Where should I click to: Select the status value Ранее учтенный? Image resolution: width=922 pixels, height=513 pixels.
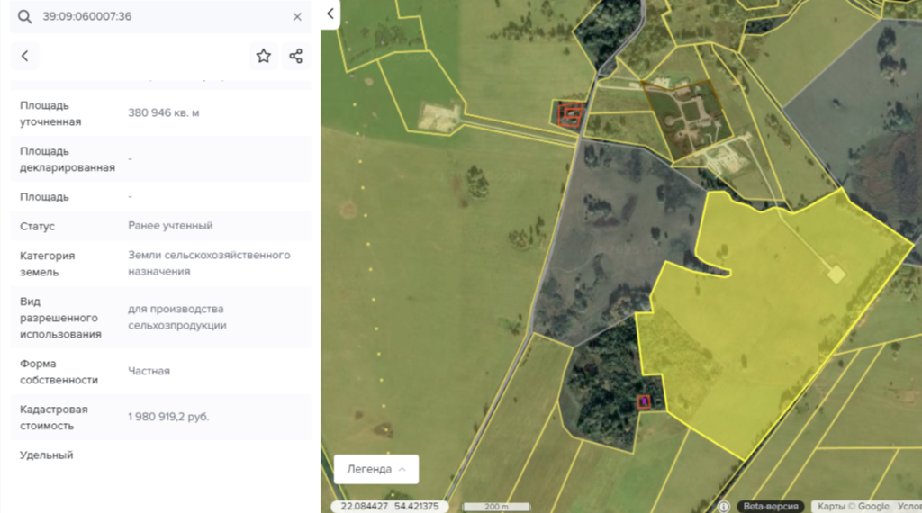(170, 226)
